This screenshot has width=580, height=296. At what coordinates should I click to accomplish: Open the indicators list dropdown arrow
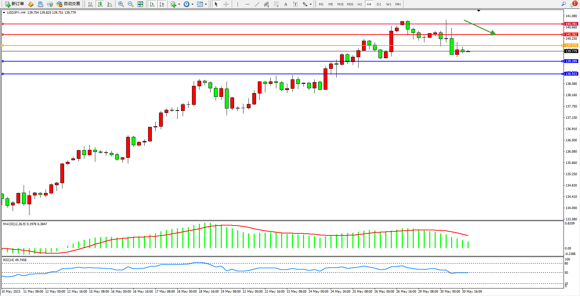coord(179,4)
